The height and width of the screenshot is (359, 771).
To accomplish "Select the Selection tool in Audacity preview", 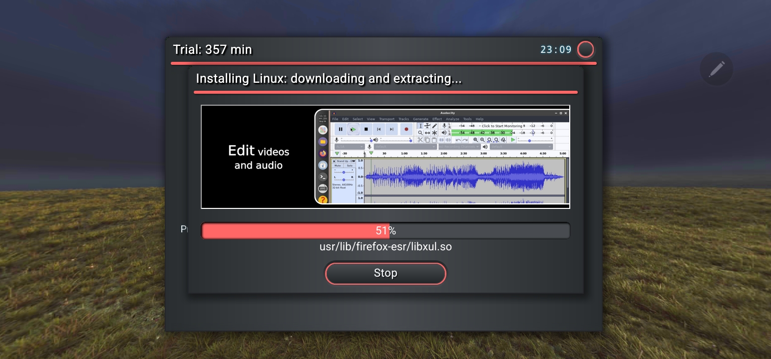I will [x=420, y=126].
